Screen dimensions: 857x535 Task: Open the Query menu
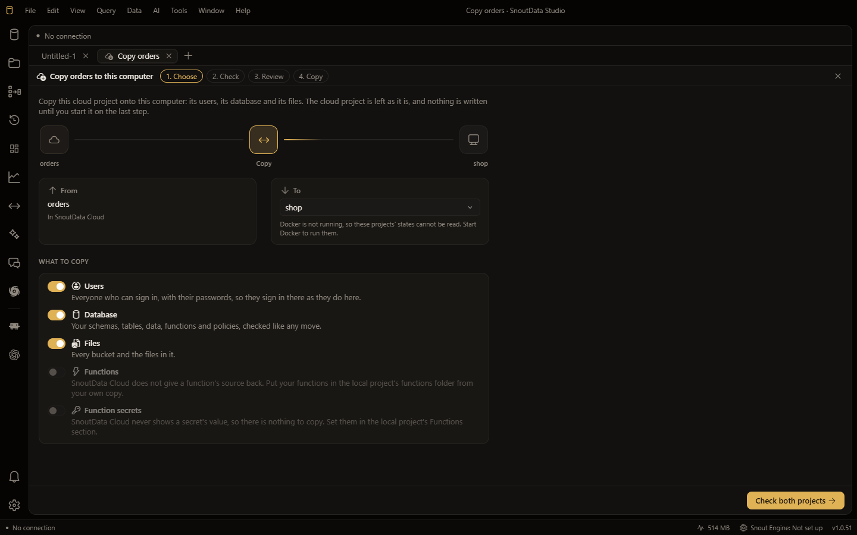107,11
